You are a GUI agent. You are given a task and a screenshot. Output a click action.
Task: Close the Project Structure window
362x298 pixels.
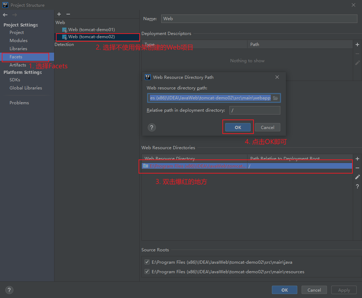[x=354, y=5]
